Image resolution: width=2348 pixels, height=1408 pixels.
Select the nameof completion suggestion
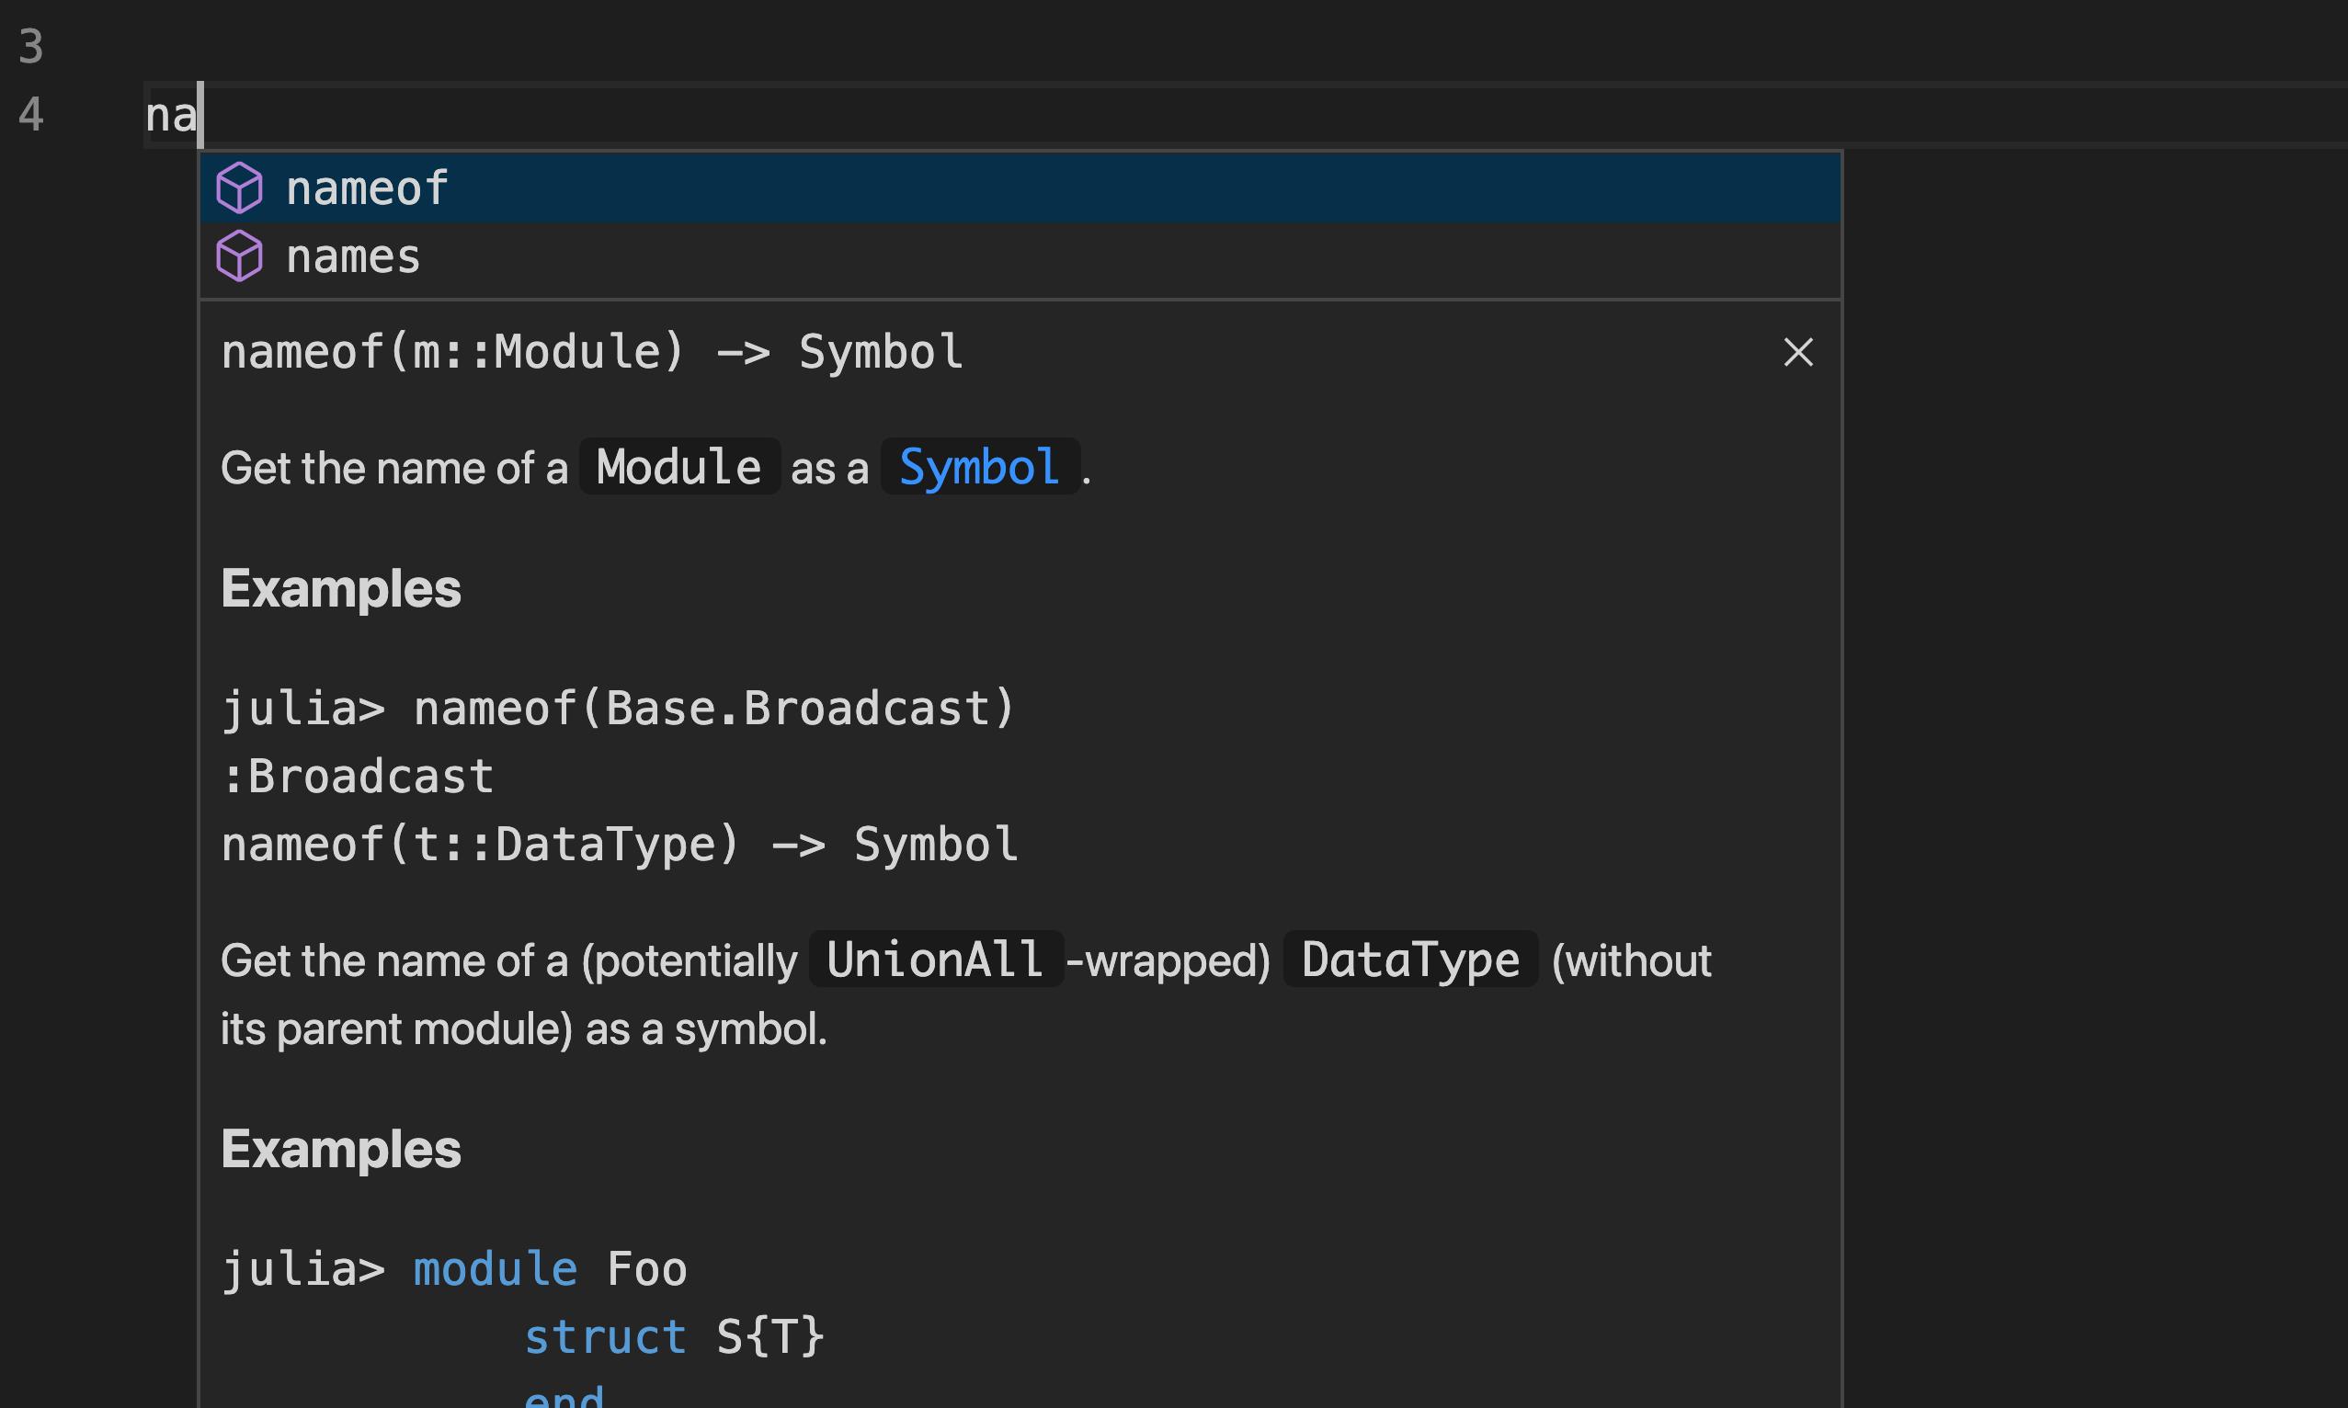(369, 187)
